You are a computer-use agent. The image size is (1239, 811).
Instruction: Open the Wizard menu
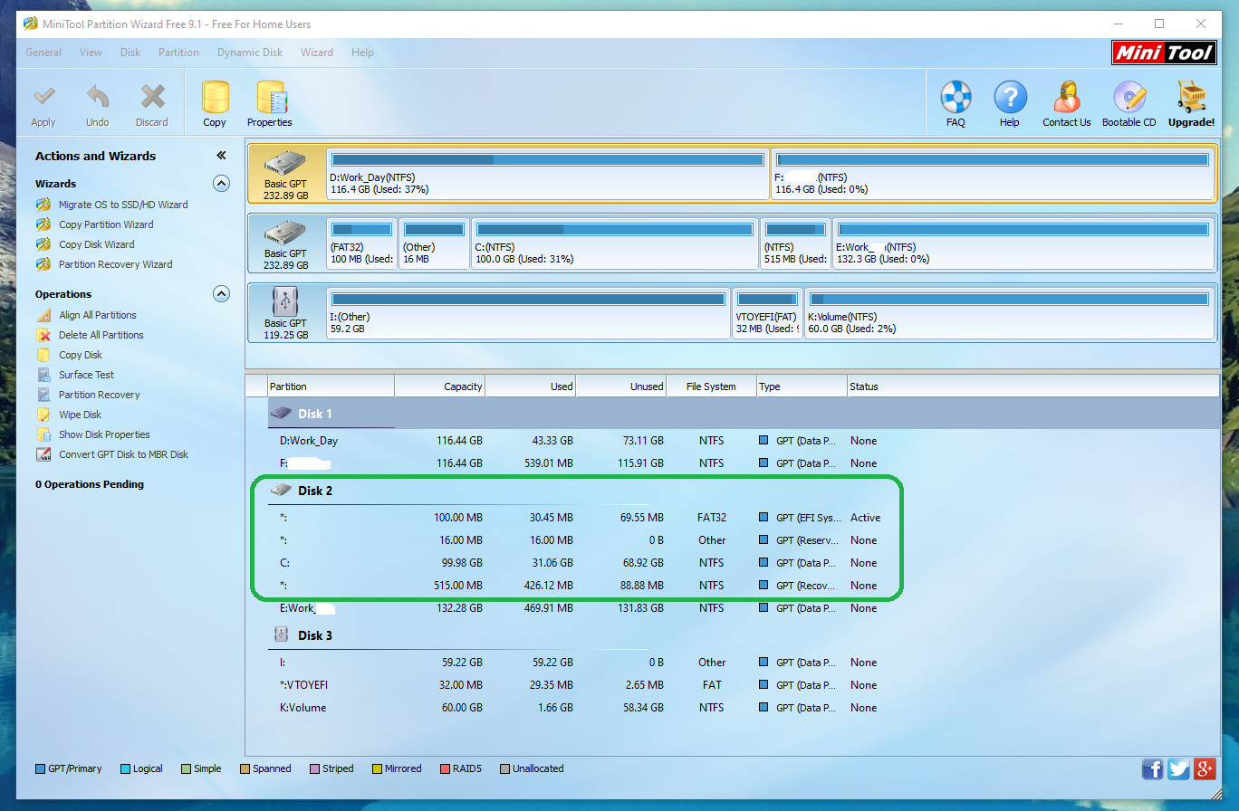tap(317, 52)
